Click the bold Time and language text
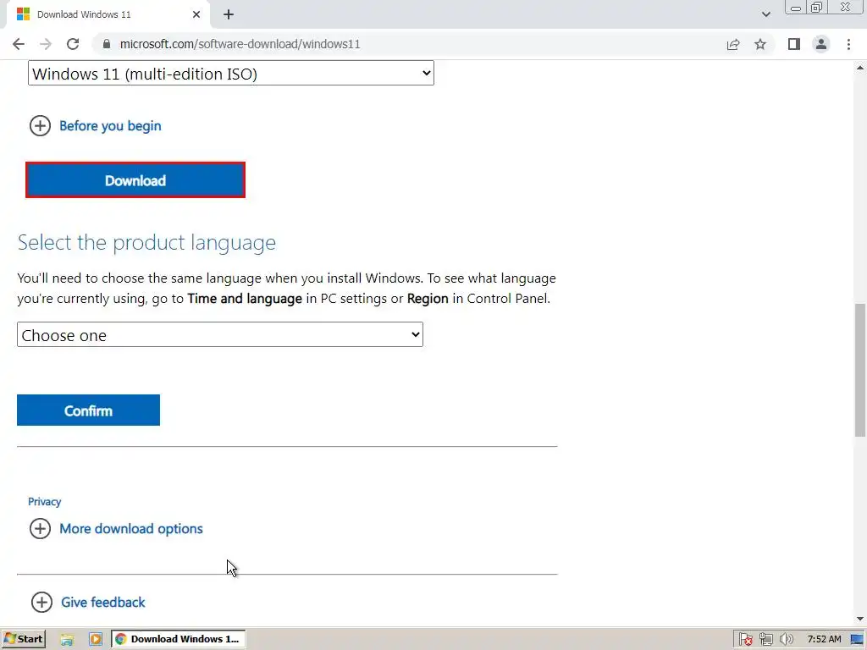 (x=245, y=299)
